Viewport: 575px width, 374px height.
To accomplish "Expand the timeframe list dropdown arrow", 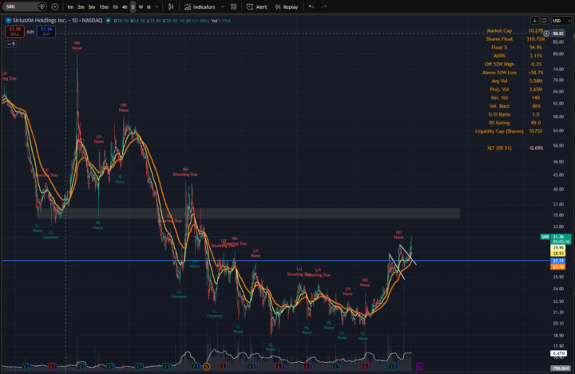I will pos(157,7).
